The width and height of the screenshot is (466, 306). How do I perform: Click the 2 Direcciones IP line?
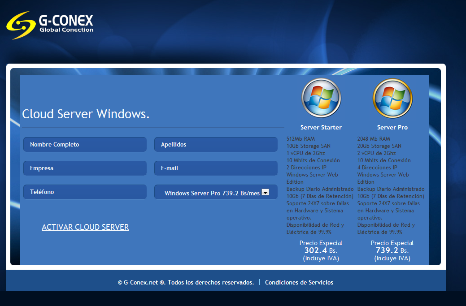coord(306,168)
